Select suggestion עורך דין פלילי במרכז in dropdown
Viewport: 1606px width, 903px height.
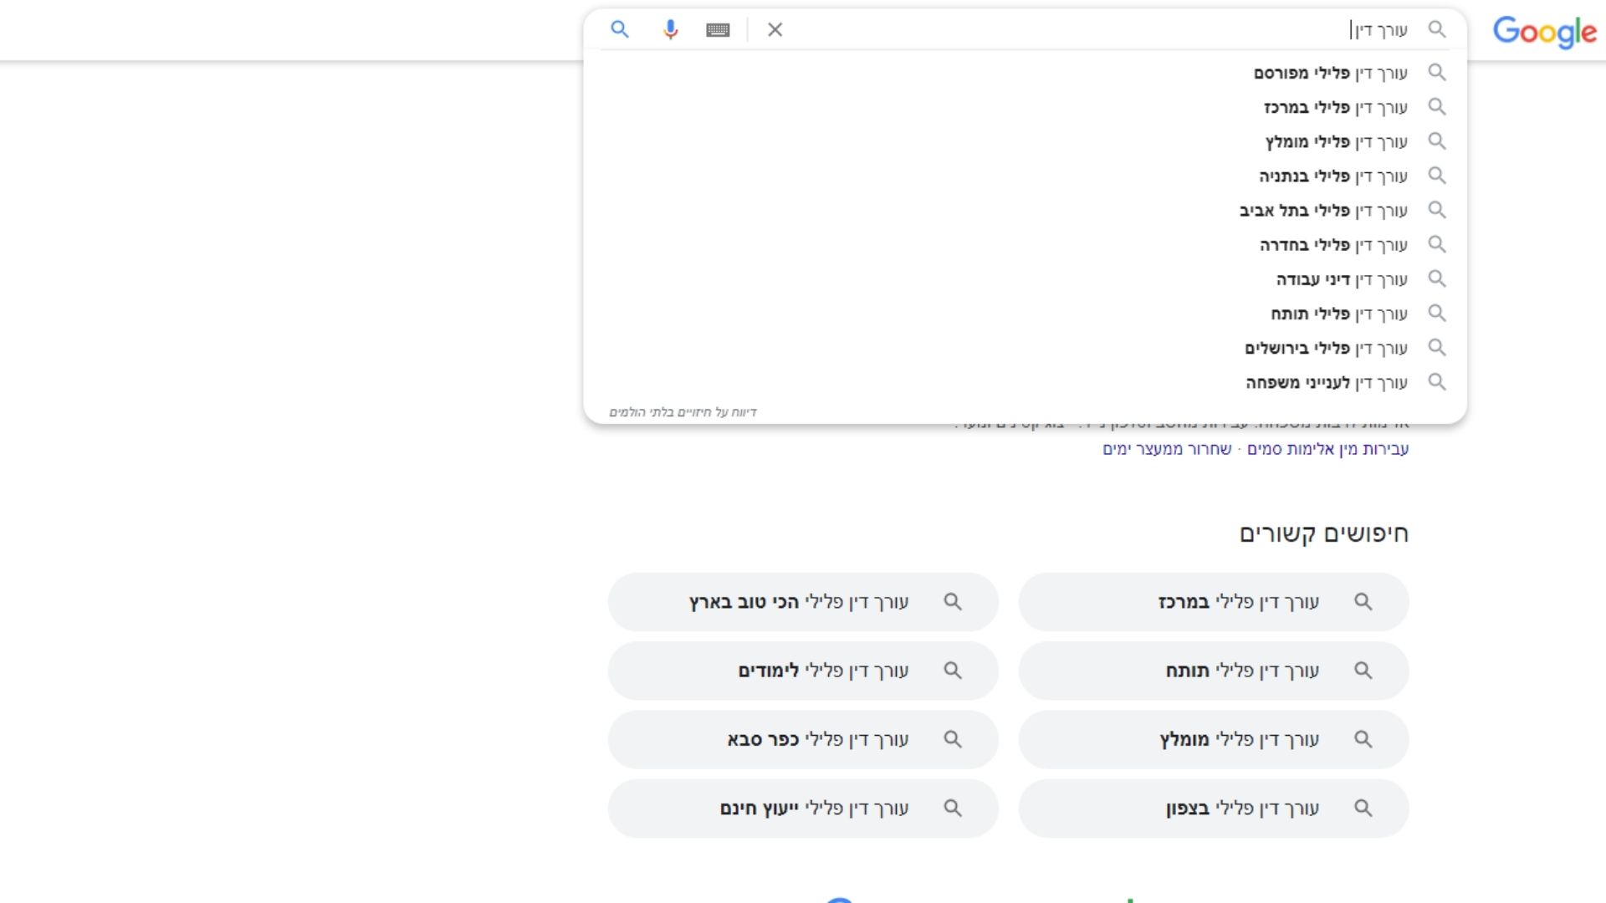[x=1025, y=107]
